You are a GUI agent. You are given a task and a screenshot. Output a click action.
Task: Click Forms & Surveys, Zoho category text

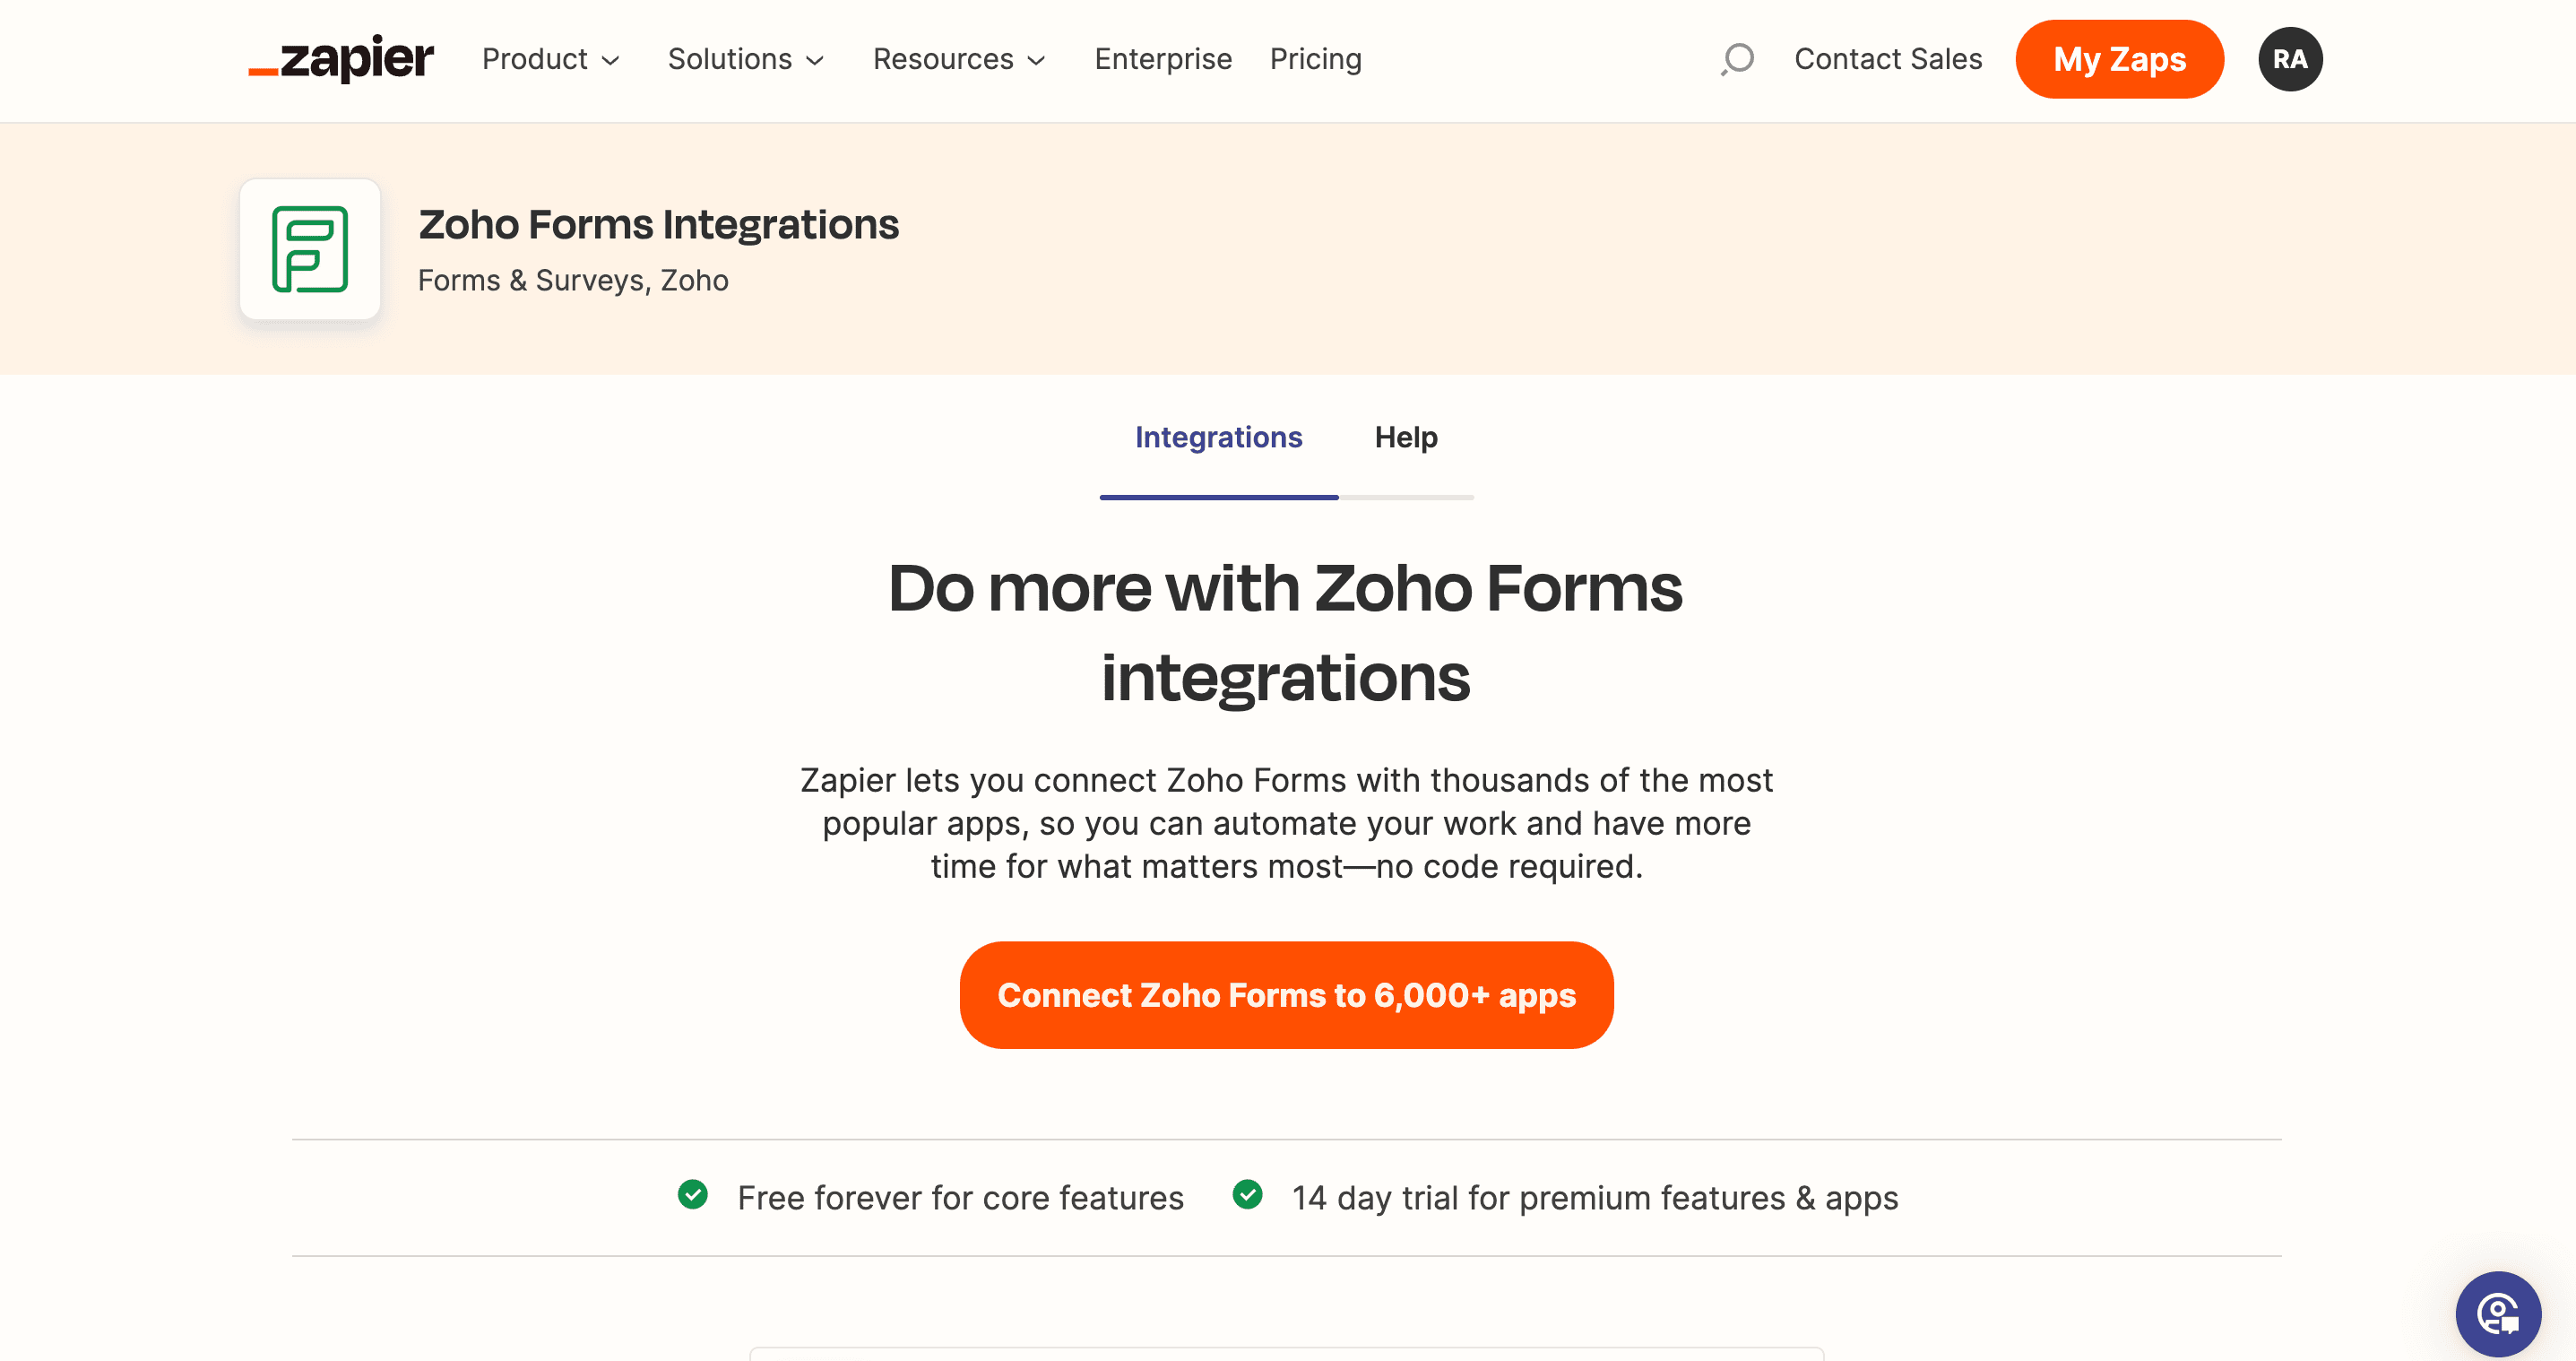573,280
